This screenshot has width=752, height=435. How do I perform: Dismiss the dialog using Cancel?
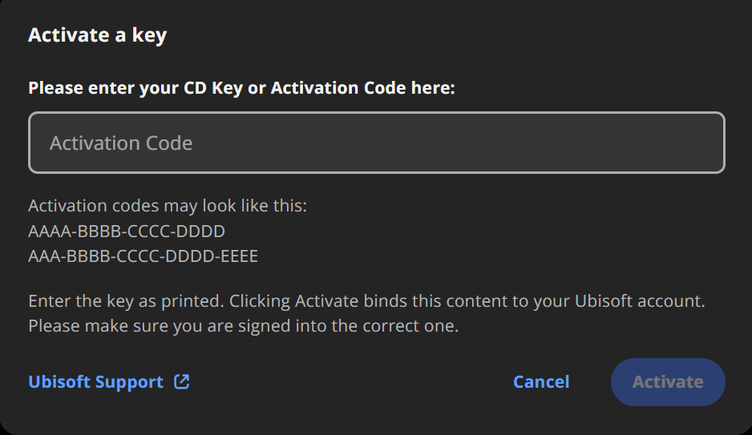pyautogui.click(x=541, y=382)
